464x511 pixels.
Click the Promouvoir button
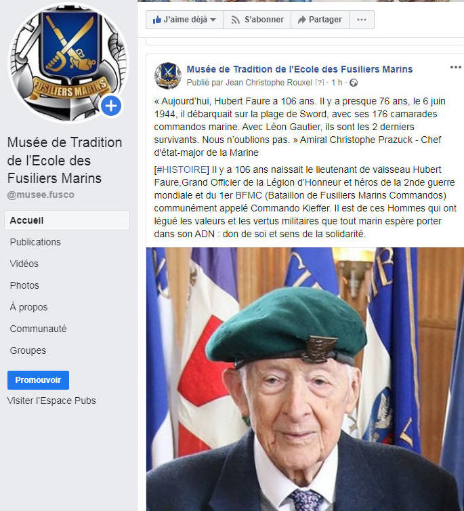point(38,380)
